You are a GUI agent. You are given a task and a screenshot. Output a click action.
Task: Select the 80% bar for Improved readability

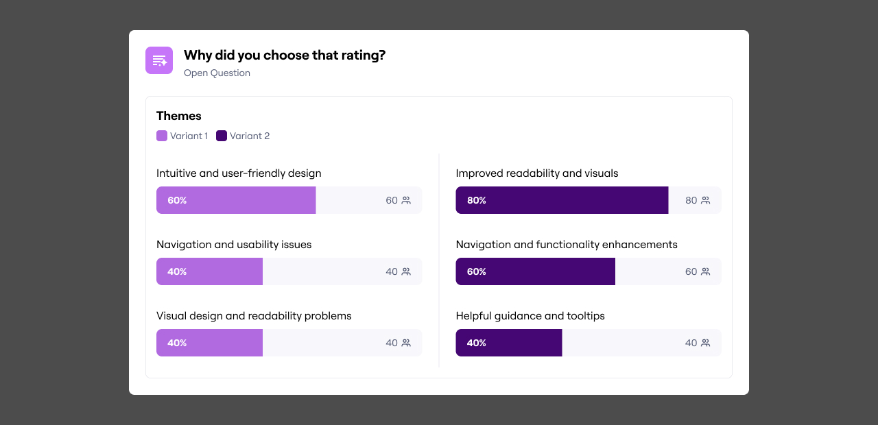(x=562, y=200)
